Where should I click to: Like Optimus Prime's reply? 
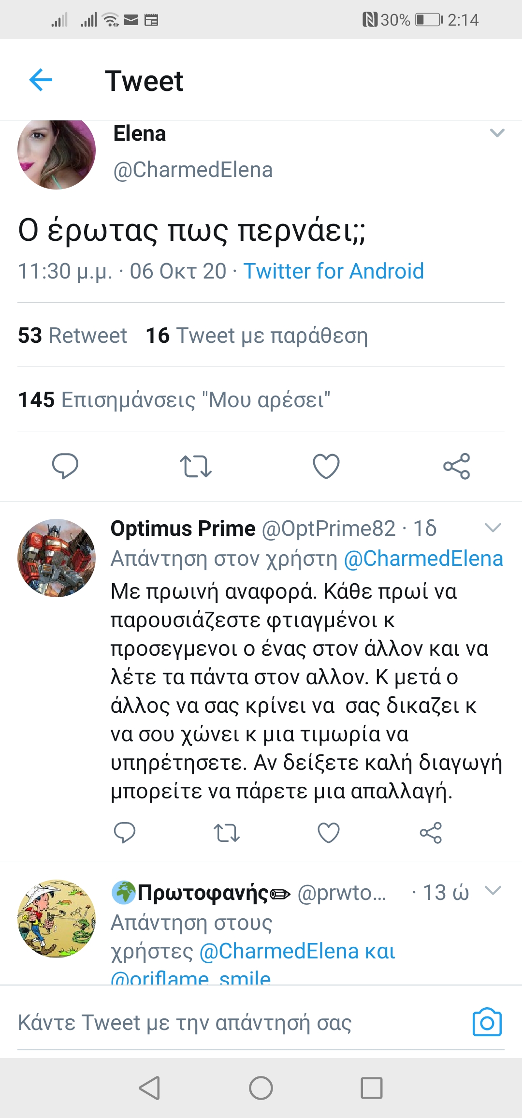point(329,833)
